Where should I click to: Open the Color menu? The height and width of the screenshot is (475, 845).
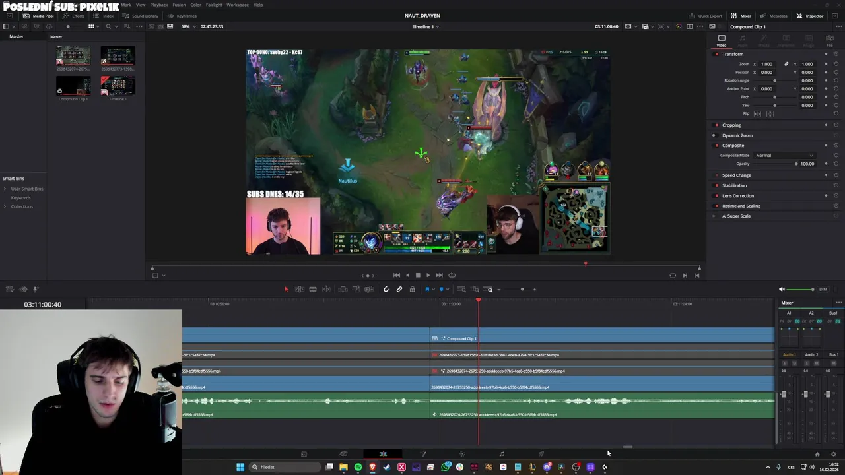[196, 5]
